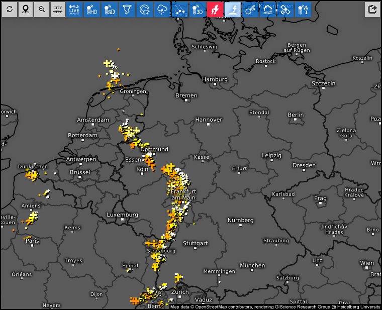Click the Straubing city label
The image size is (382, 310).
pos(276,241)
